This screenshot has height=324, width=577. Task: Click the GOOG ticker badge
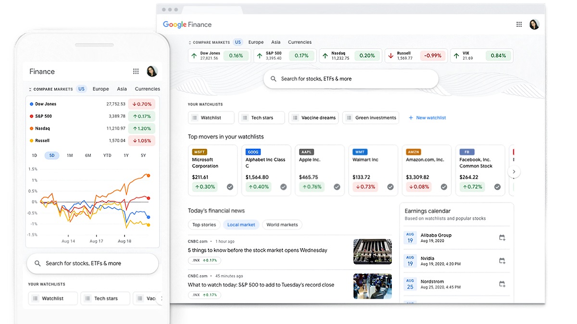(253, 152)
